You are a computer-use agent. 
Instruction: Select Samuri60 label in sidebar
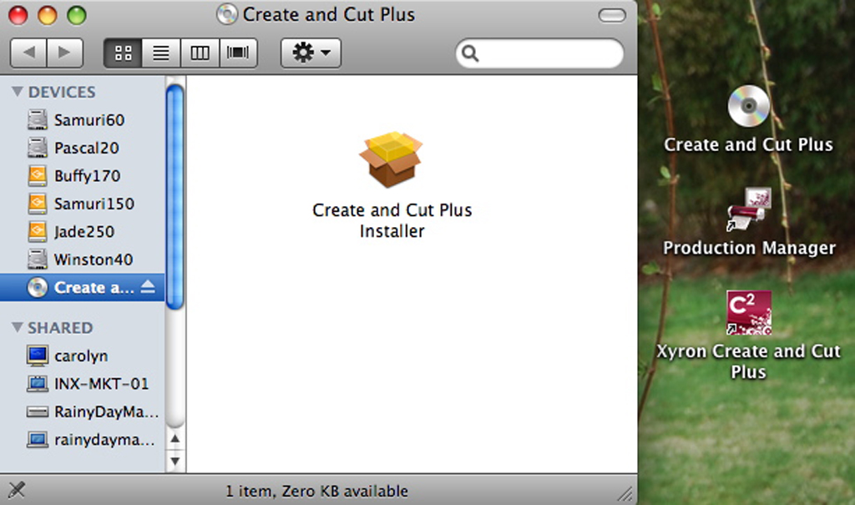pos(89,120)
